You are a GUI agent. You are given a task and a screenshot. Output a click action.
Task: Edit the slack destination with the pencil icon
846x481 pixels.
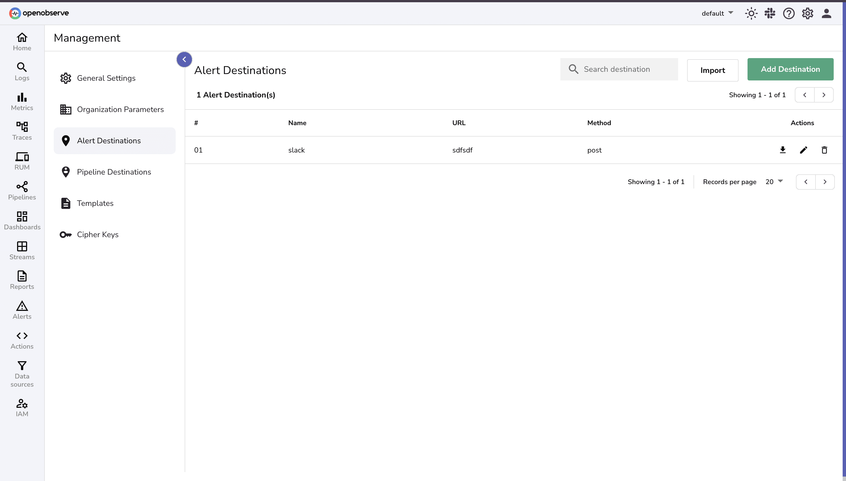coord(804,150)
